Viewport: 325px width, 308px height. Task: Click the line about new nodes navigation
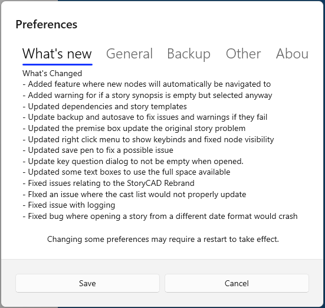click(147, 84)
